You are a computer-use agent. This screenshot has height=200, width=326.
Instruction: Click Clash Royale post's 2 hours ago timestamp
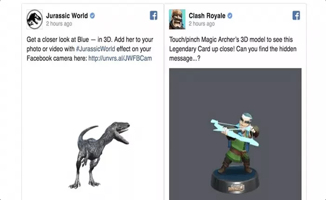pos(202,24)
